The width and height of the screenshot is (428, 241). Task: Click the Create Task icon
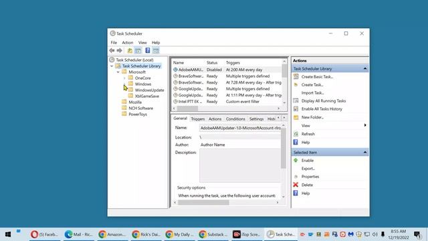click(x=296, y=85)
